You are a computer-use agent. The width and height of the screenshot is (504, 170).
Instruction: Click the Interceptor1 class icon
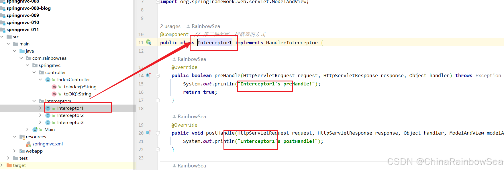(48, 108)
